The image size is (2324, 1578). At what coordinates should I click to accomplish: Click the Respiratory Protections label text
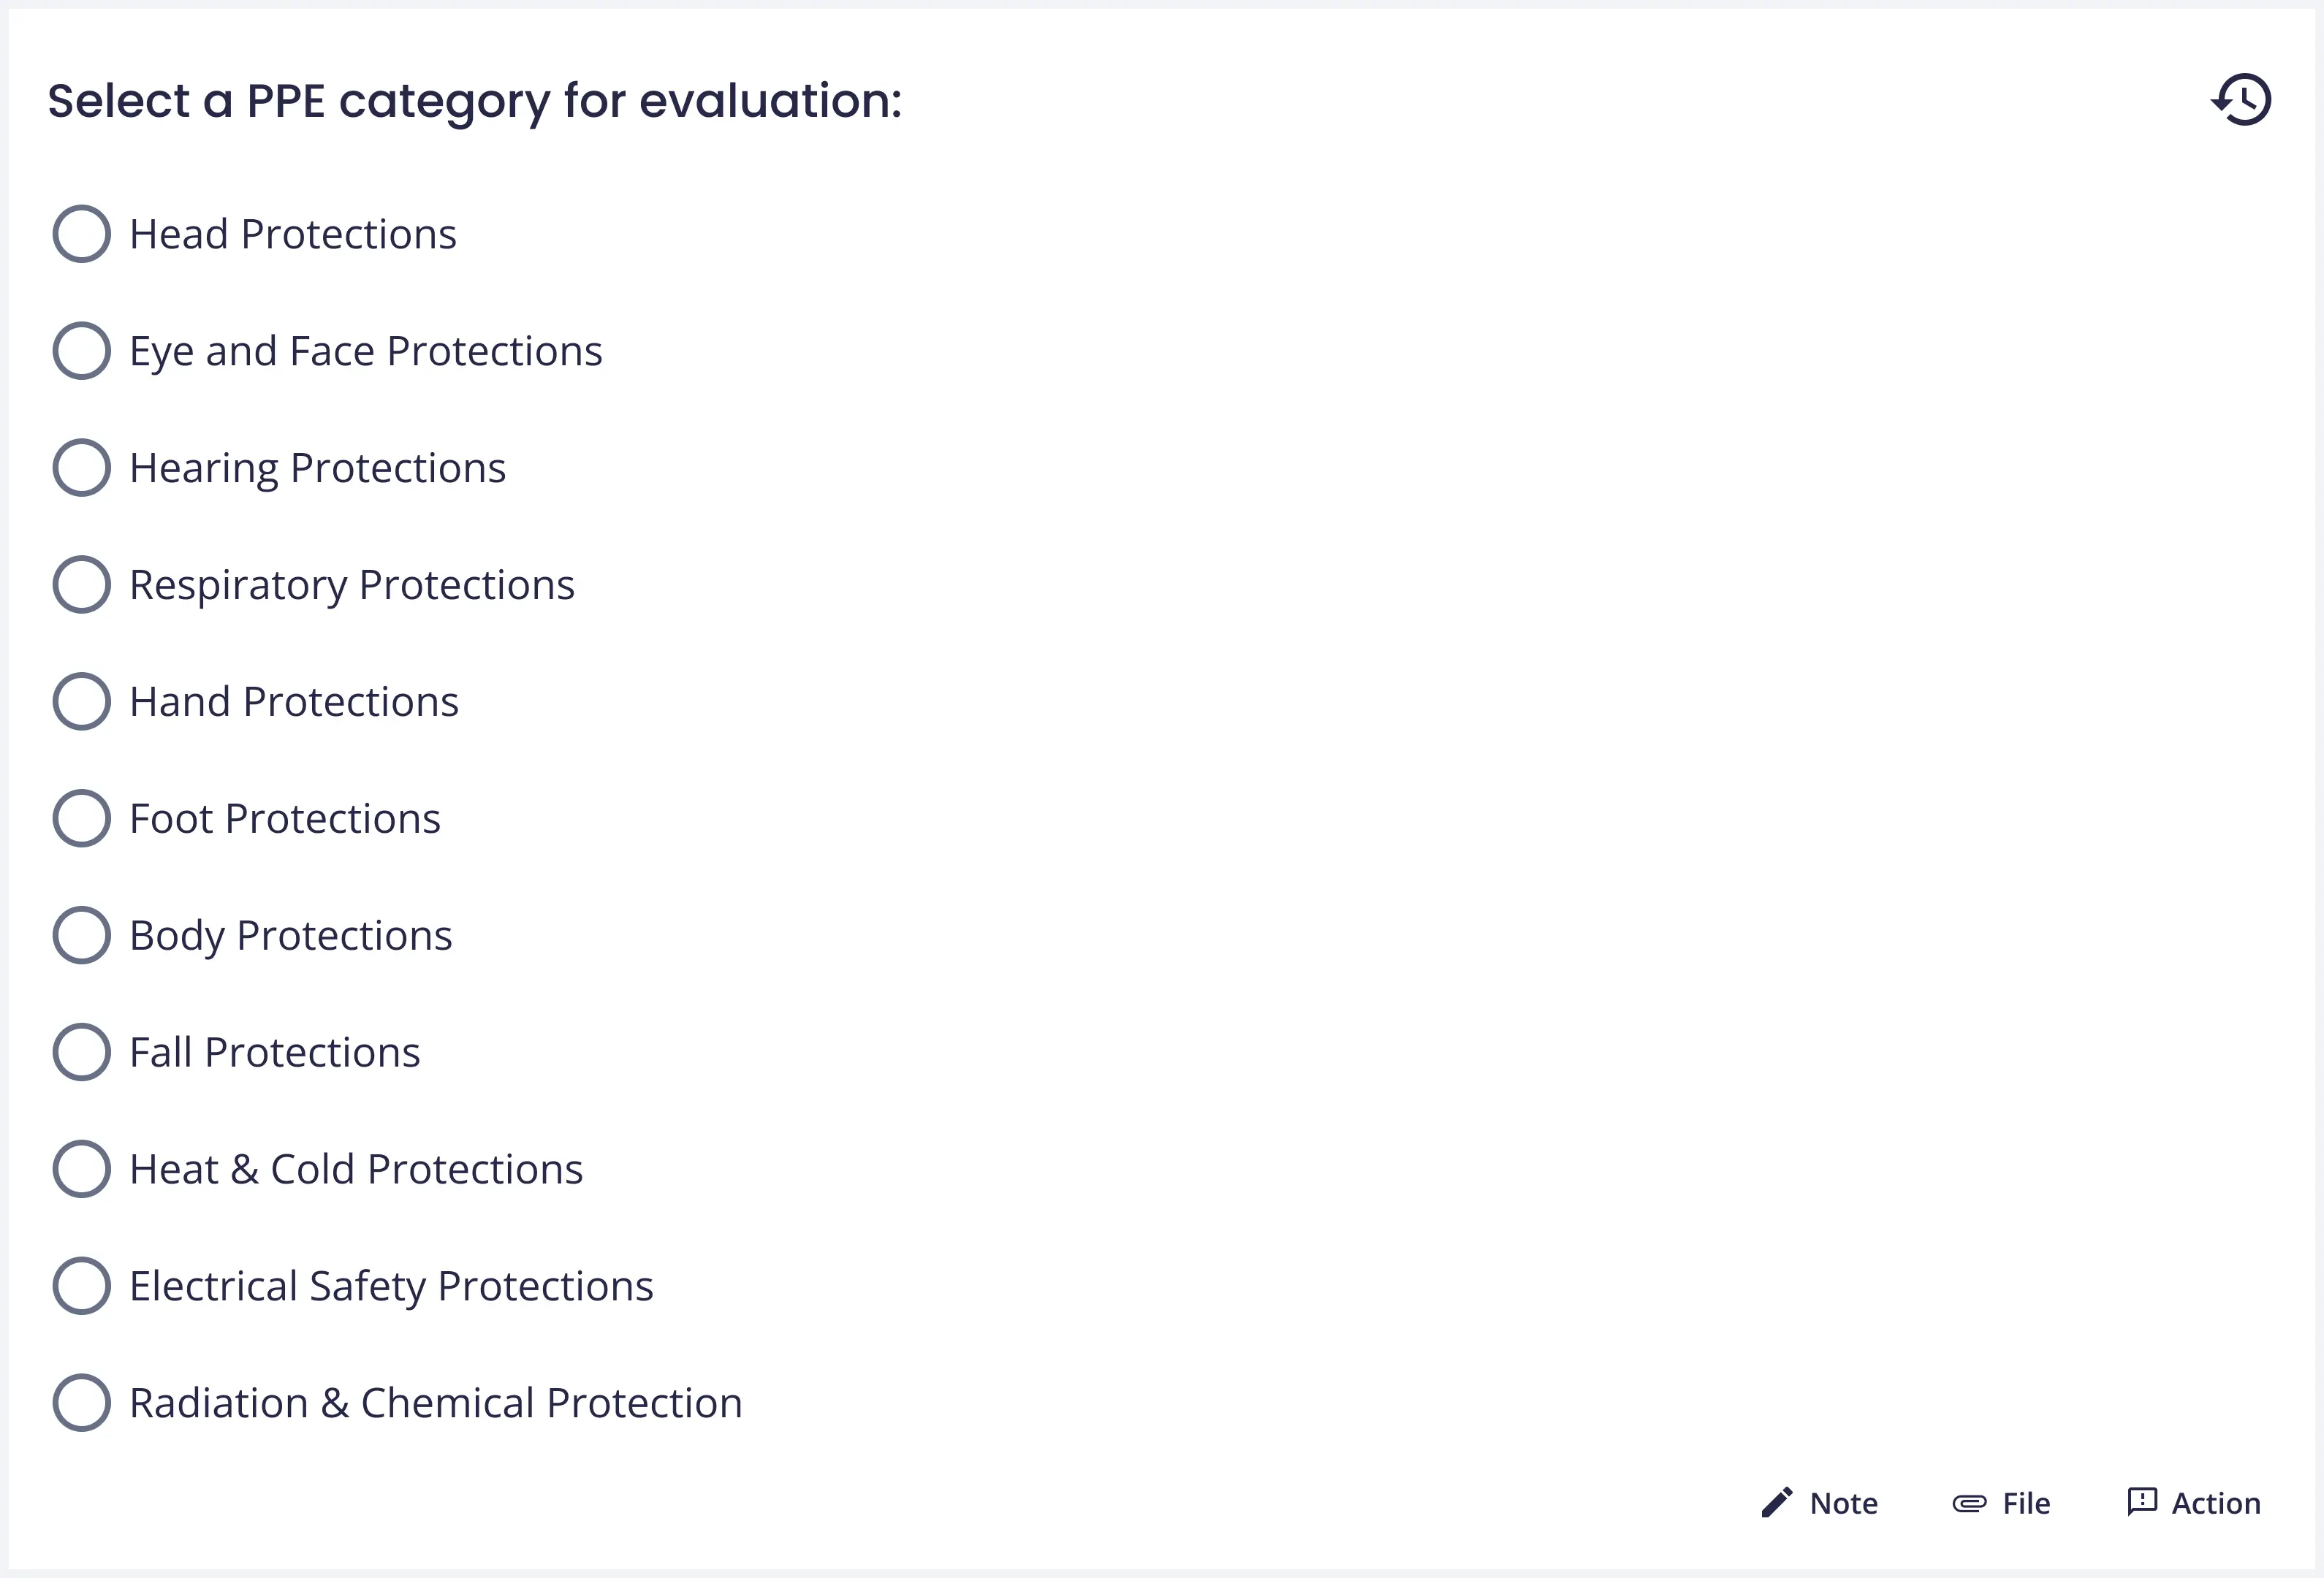(x=352, y=584)
